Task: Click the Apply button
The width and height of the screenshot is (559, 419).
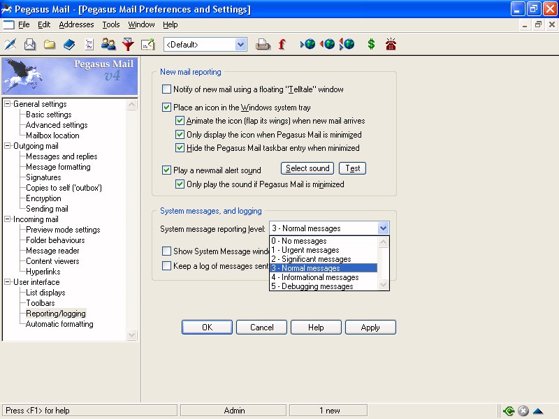Action: click(x=370, y=327)
